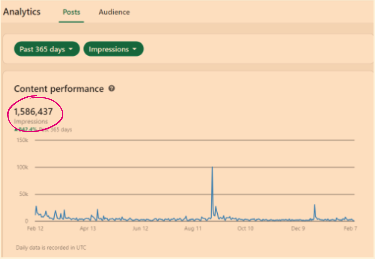Screen dimensions: 375x259
Task: Click the Content performance help icon
Action: [111, 88]
